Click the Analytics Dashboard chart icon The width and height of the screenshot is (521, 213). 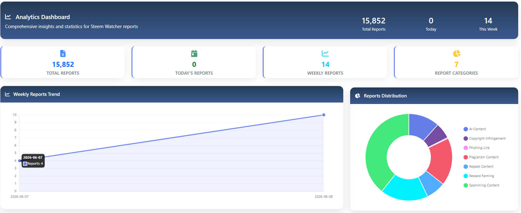[x=8, y=17]
